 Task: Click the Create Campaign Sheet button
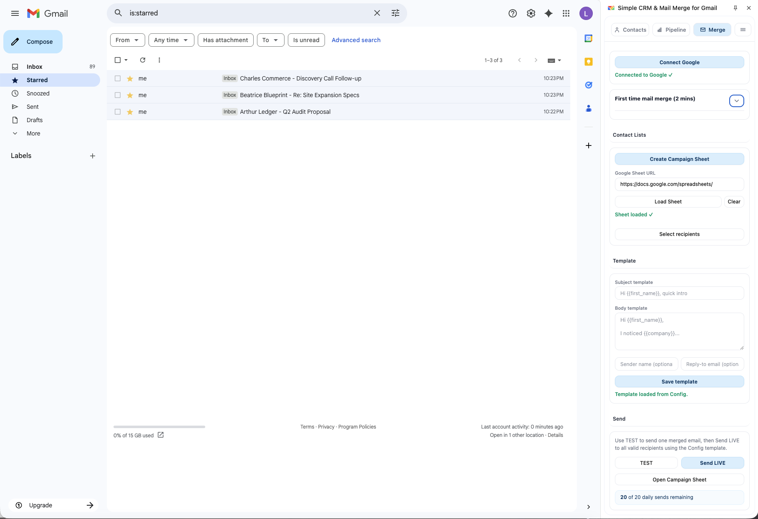679,159
